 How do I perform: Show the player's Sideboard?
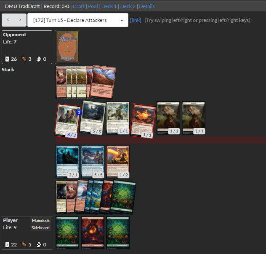click(x=40, y=228)
